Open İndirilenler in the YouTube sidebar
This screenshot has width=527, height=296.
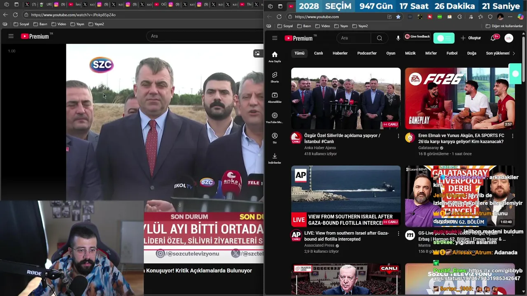click(x=275, y=158)
